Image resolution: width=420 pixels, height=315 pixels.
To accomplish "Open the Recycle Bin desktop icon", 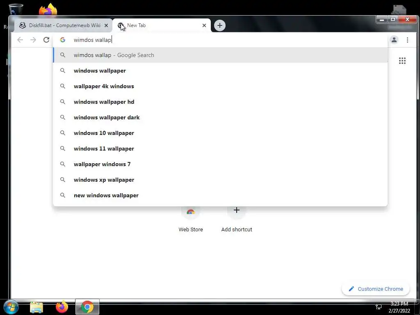I will tap(16, 10).
